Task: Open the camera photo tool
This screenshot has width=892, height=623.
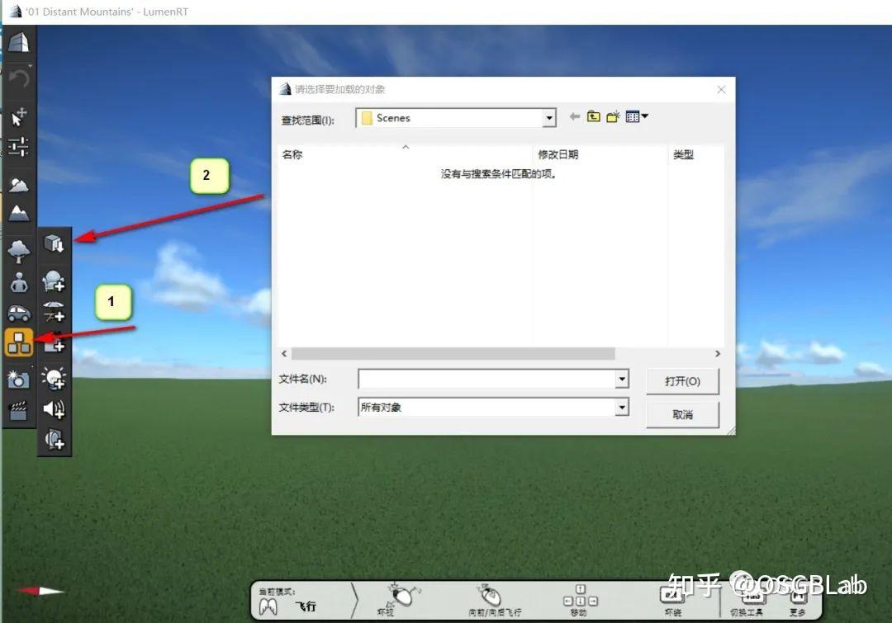Action: 18,378
